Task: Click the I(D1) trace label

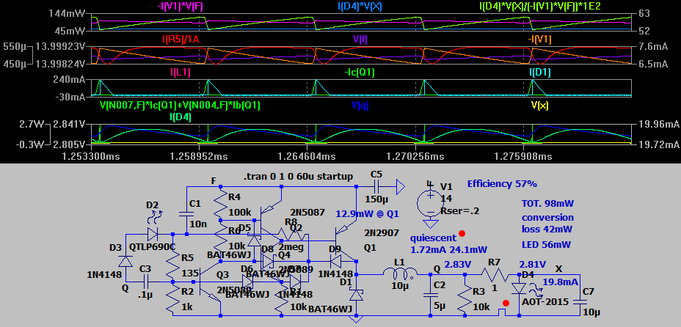Action: (539, 73)
